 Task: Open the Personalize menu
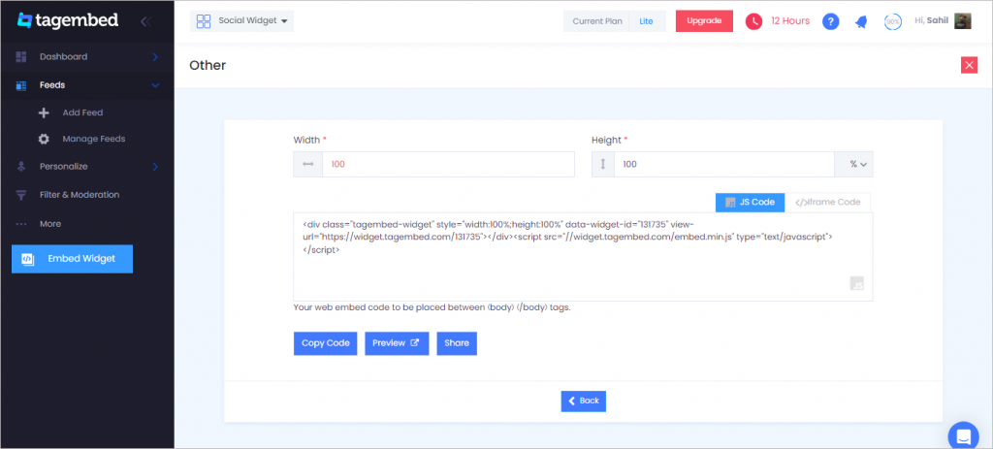coord(63,167)
